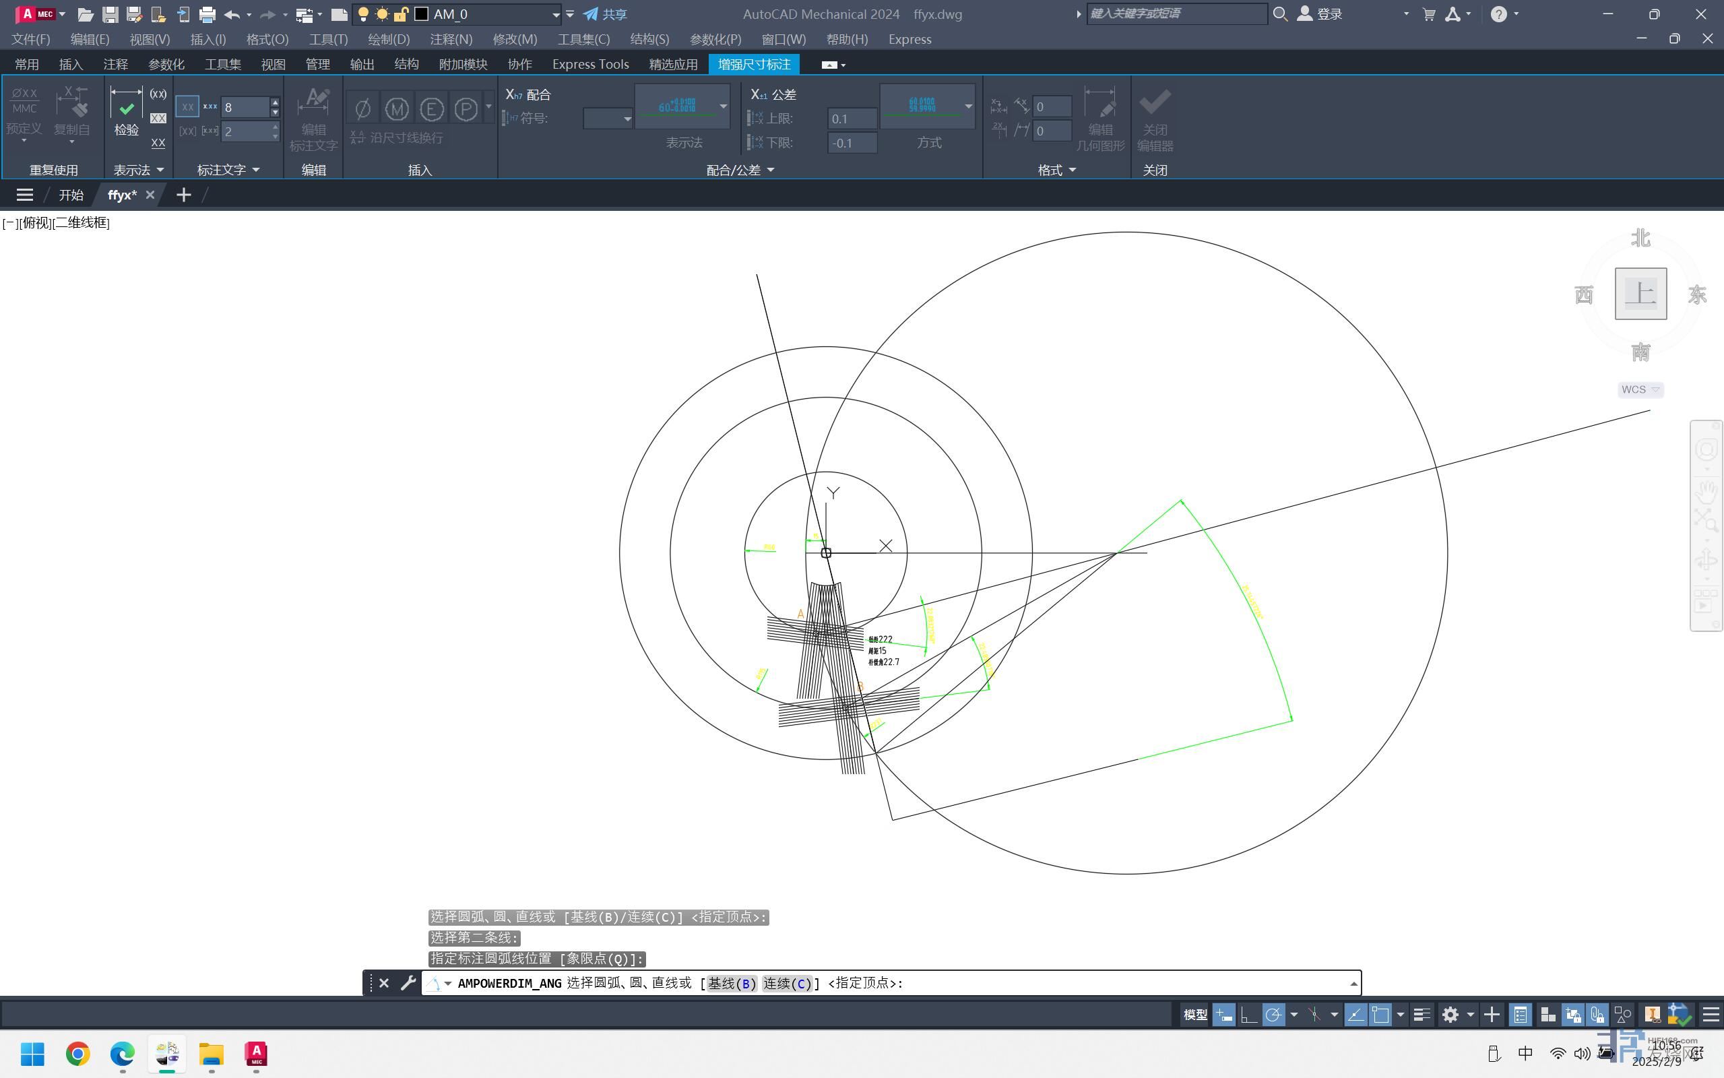Click the light bulb layer on/off icon
Viewport: 1724px width, 1078px height.
point(364,14)
